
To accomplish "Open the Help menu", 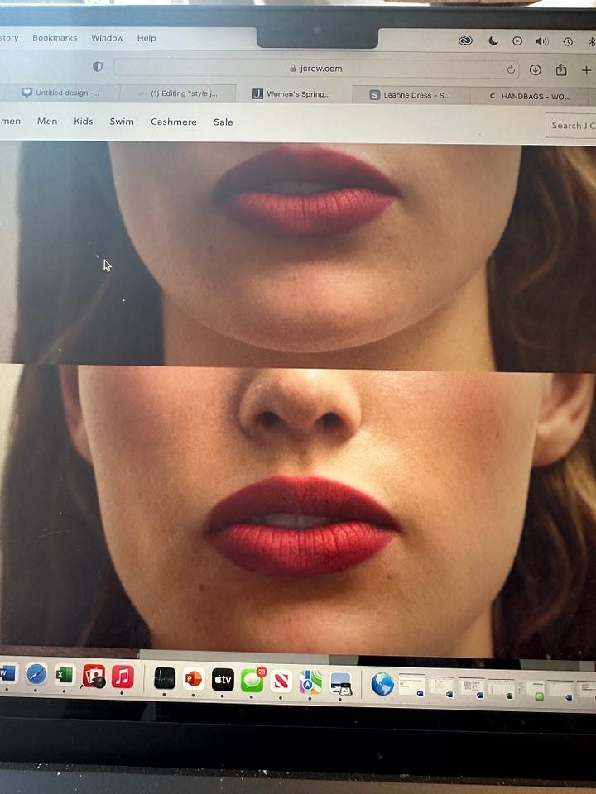I will click(x=147, y=38).
